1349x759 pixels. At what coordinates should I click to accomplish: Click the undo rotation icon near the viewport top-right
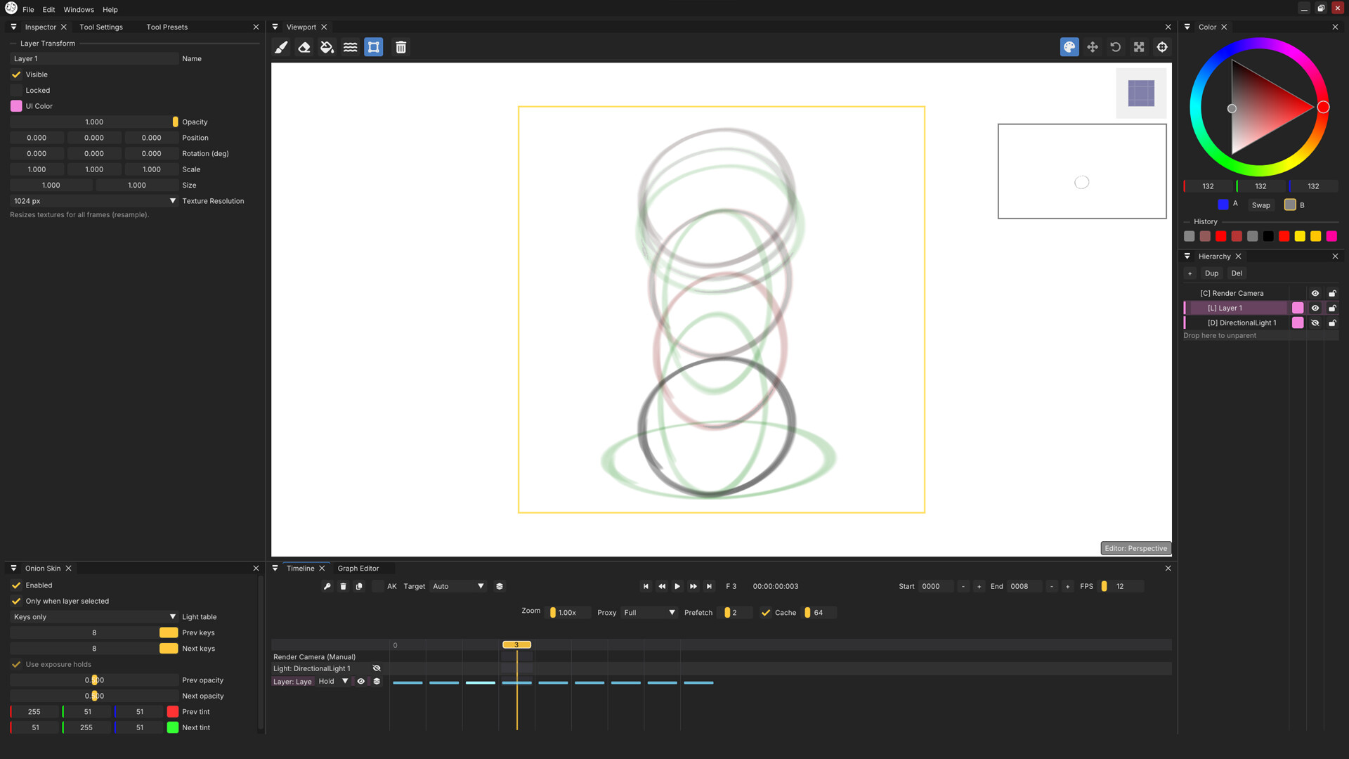(x=1116, y=47)
